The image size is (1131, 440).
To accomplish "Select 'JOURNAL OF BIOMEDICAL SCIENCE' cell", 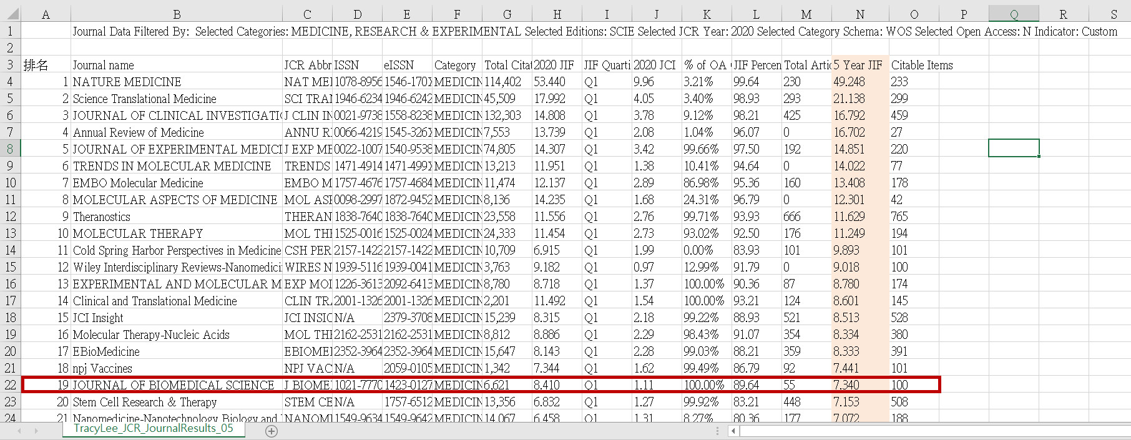I will click(x=177, y=385).
